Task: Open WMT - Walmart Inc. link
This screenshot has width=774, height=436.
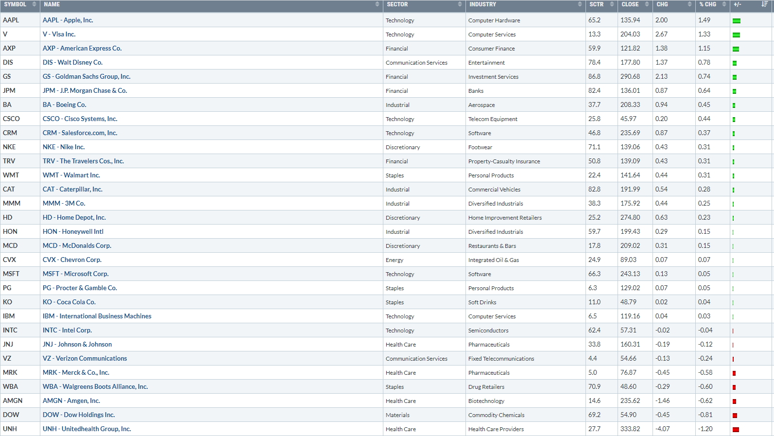Action: click(x=71, y=175)
